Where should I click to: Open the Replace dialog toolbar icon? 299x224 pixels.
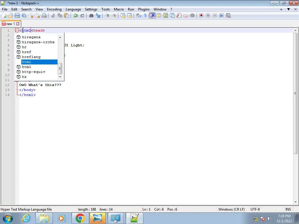[98, 16]
